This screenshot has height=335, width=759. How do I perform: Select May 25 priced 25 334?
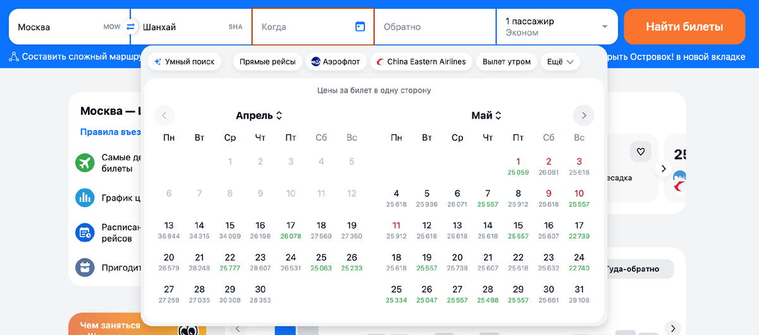[x=397, y=294]
